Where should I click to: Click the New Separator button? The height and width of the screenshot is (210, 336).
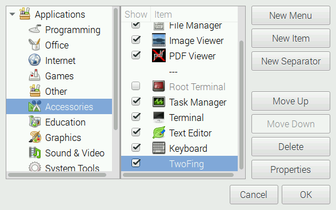(x=290, y=61)
